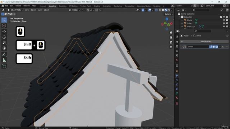Open the File menu
This screenshot has height=129, width=230.
(6, 6)
